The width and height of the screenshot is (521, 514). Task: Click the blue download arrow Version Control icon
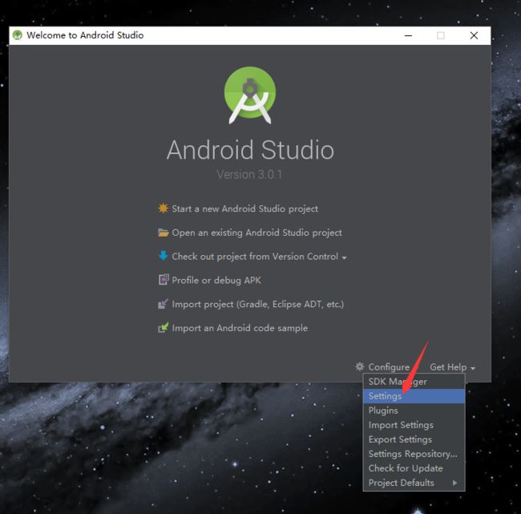pos(164,256)
